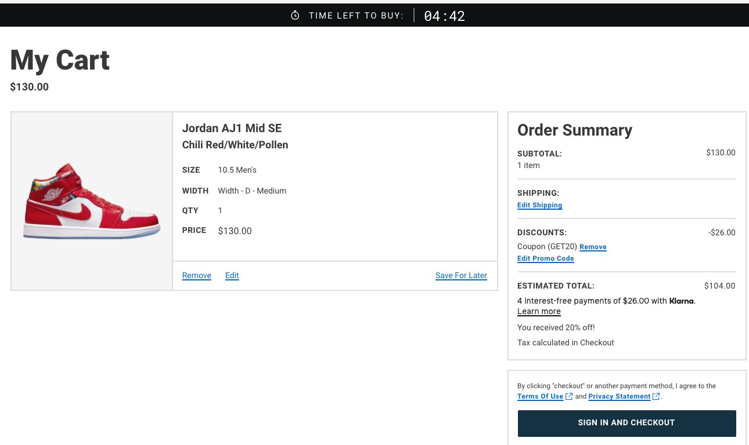Click the subtotal $130.00 amount in Order Summary
Viewport: 749px width, 445px height.
721,152
